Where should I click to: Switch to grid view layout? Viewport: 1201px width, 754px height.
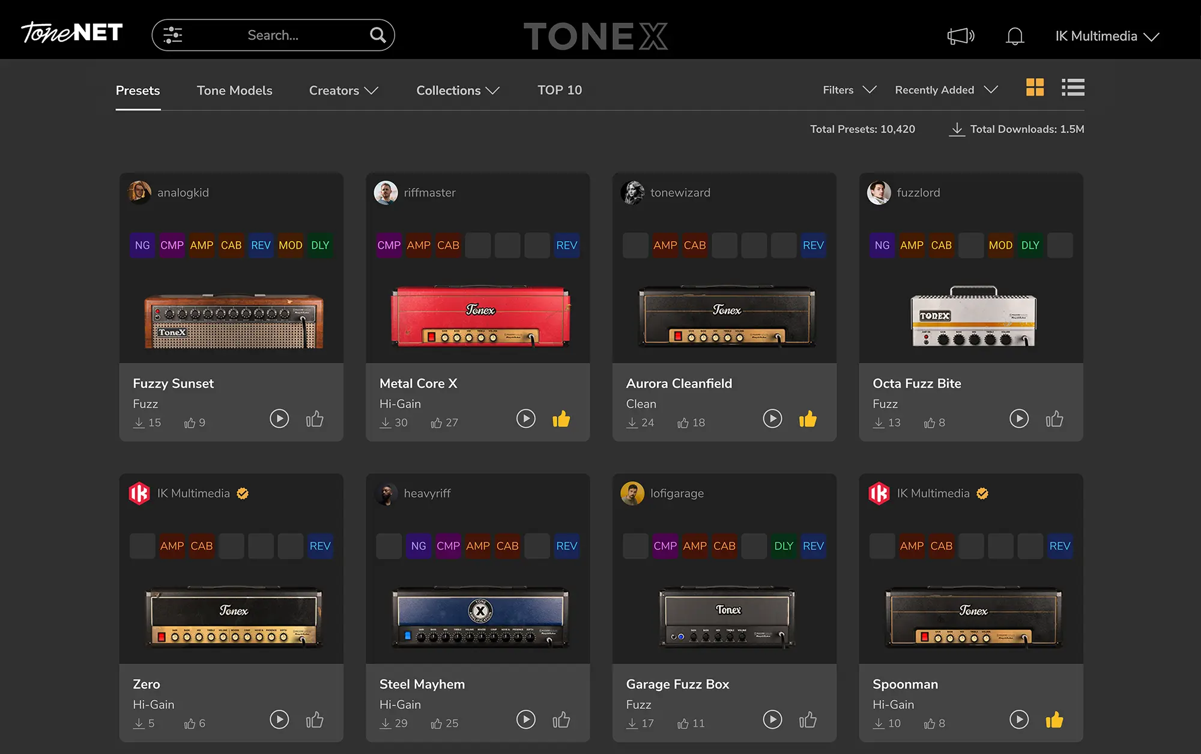1035,88
